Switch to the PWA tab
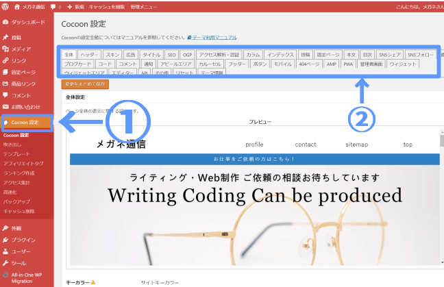Image resolution: width=444 pixels, height=287 pixels. [348, 64]
